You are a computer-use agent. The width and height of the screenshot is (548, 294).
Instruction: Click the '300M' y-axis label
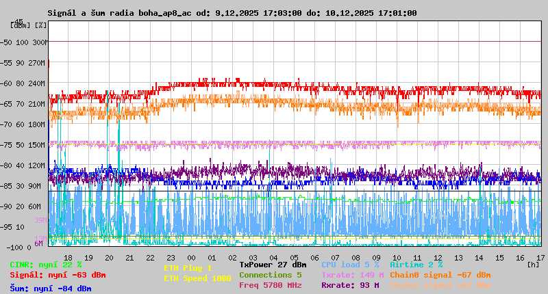pos(40,42)
